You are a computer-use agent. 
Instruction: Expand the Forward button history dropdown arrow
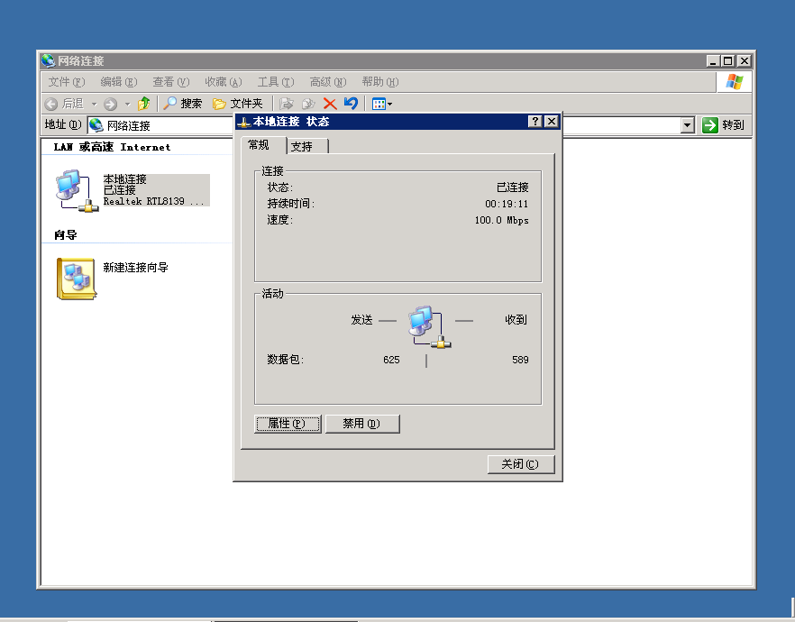click(127, 104)
